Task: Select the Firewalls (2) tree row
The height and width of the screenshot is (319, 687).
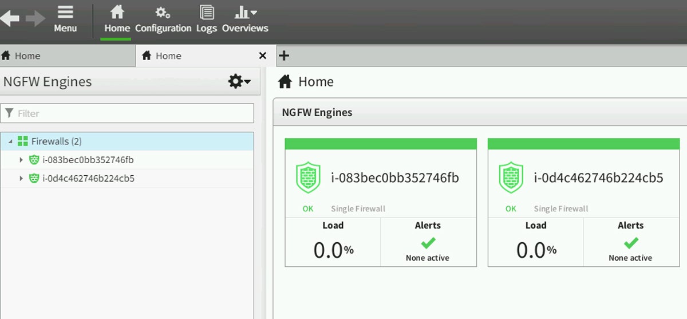Action: pos(127,141)
